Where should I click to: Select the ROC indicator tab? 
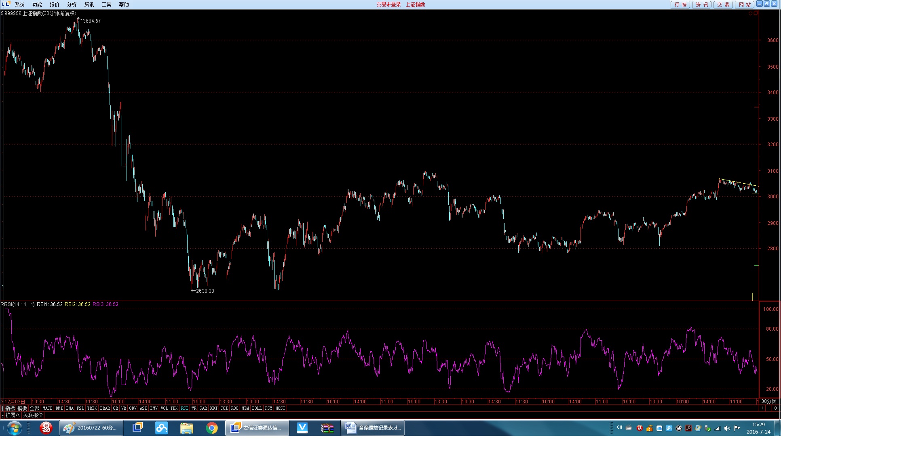(x=234, y=408)
